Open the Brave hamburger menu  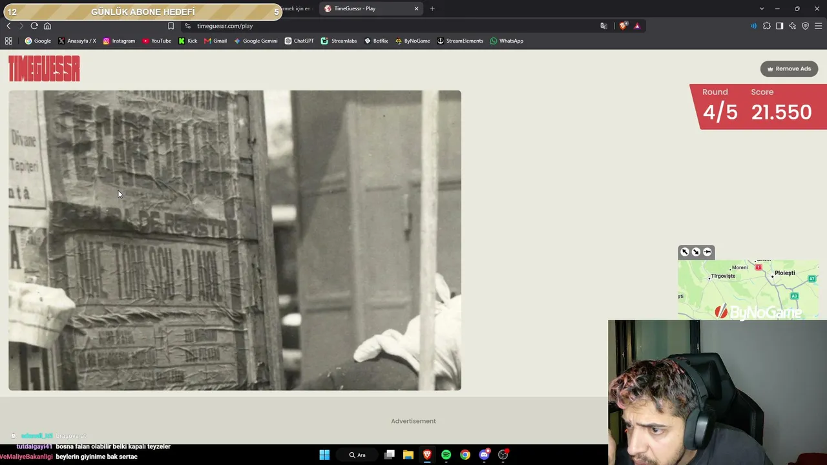pyautogui.click(x=818, y=26)
